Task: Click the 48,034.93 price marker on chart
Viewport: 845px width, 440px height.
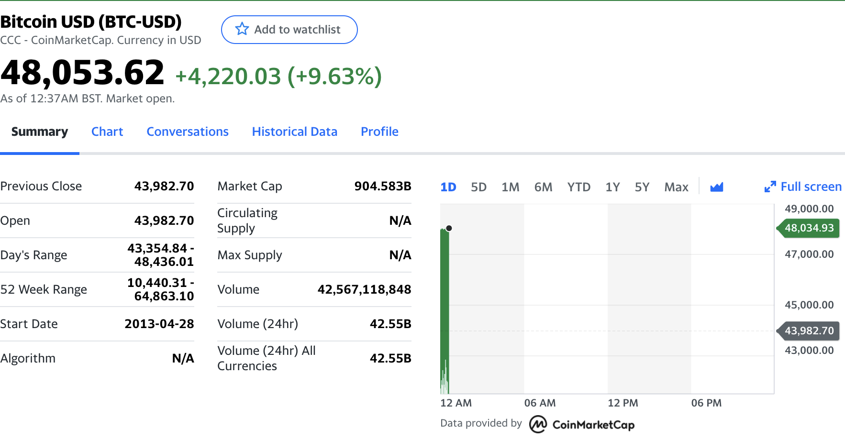Action: tap(808, 228)
